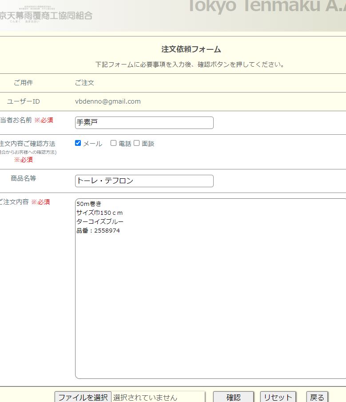Check the 電話 confirmation option
The width and height of the screenshot is (346, 402).
(x=113, y=143)
